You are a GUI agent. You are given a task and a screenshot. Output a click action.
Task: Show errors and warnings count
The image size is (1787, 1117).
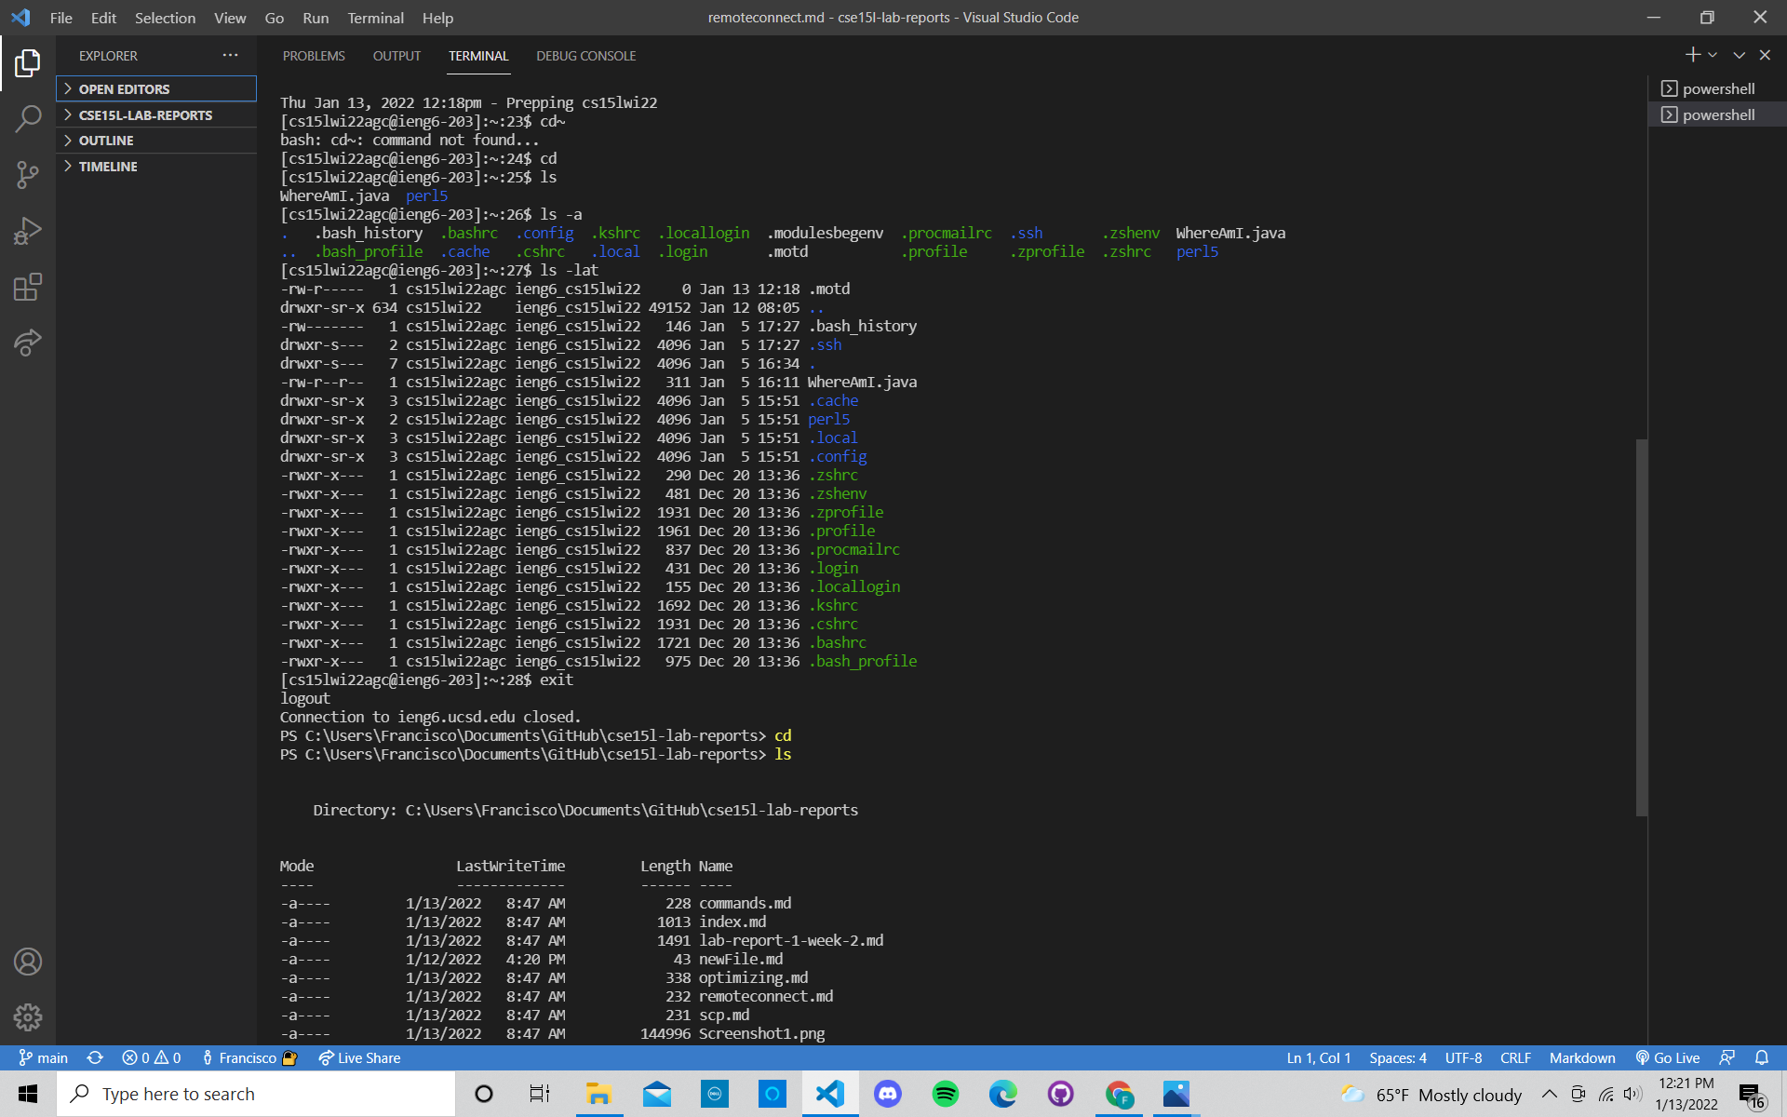pyautogui.click(x=151, y=1057)
